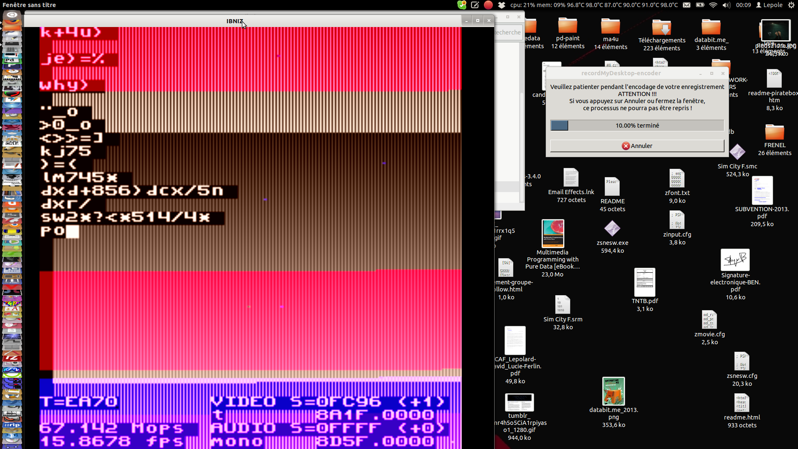Viewport: 798px width, 449px height.
Task: Open the power cog session menu
Action: pyautogui.click(x=791, y=5)
